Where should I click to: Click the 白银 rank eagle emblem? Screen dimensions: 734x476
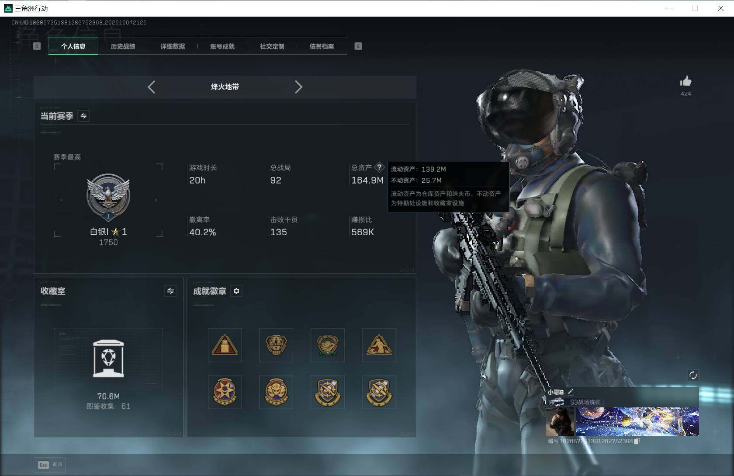(x=108, y=197)
